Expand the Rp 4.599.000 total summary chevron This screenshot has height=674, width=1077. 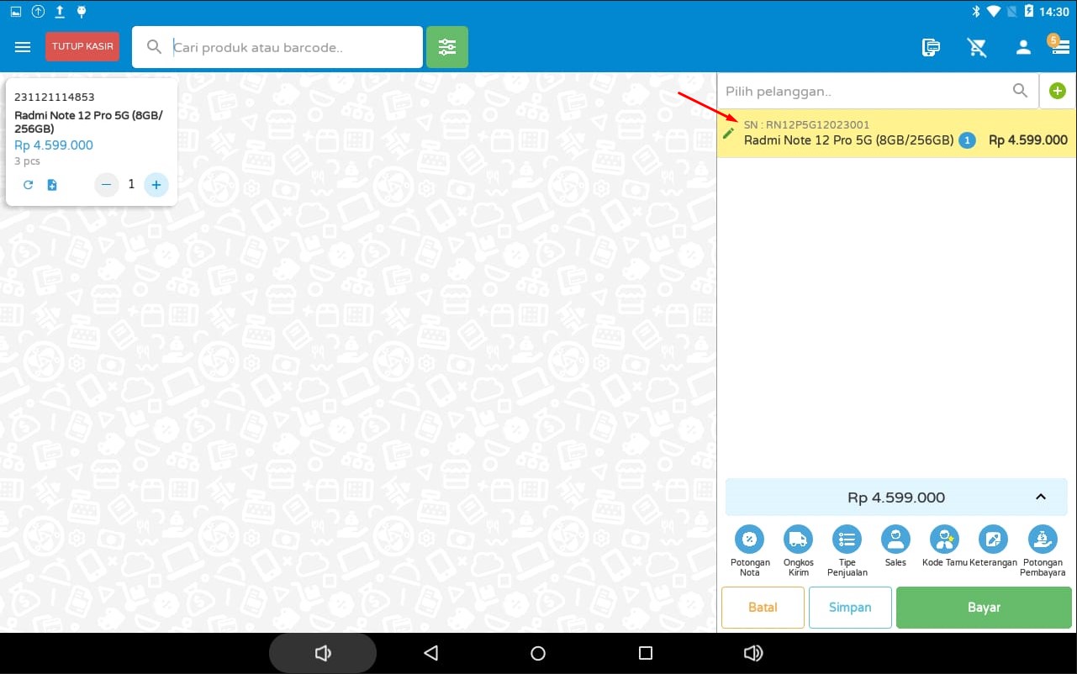pos(1041,497)
